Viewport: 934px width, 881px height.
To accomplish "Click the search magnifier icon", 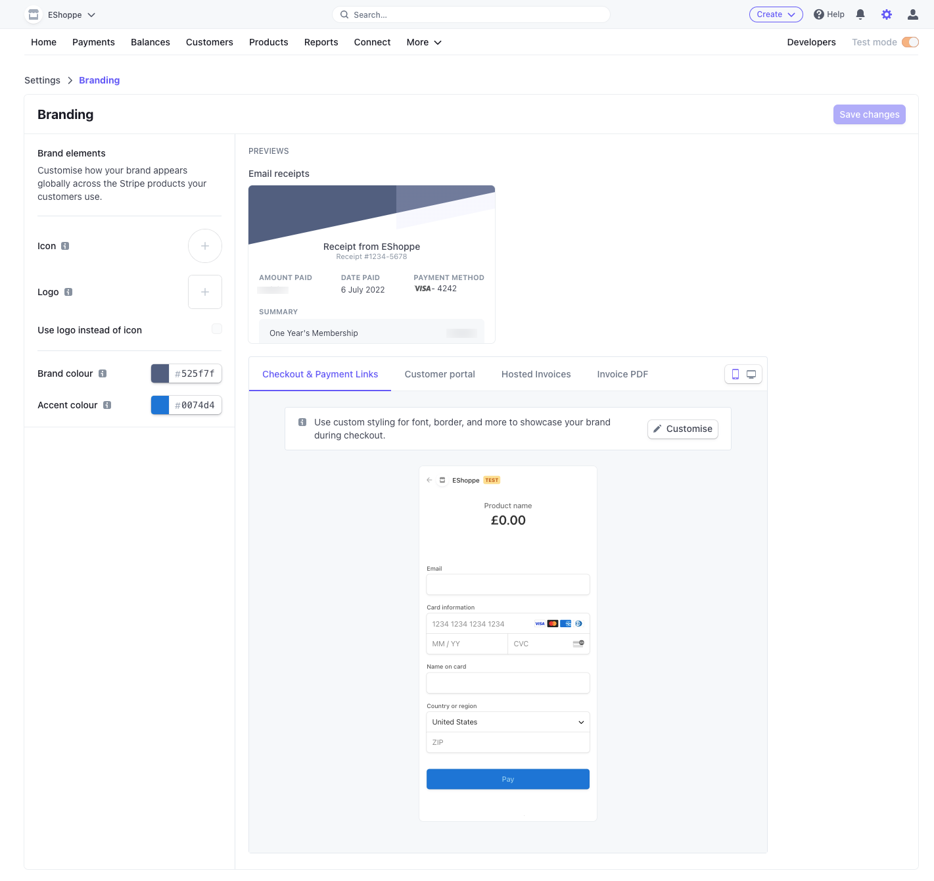I will coord(344,14).
